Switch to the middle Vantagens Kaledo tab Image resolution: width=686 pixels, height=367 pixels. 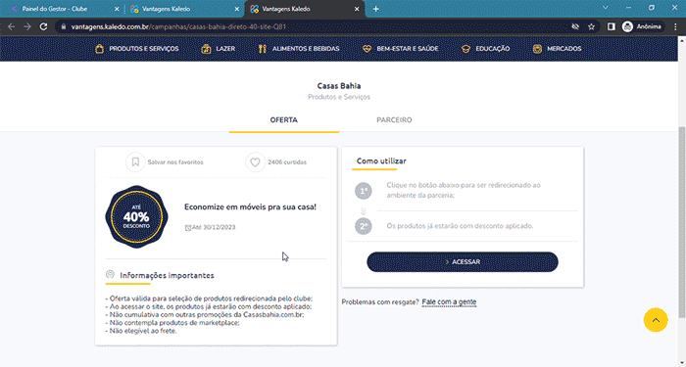tap(184, 9)
